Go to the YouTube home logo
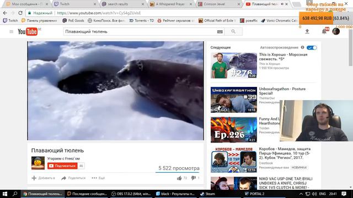 pos(28,32)
